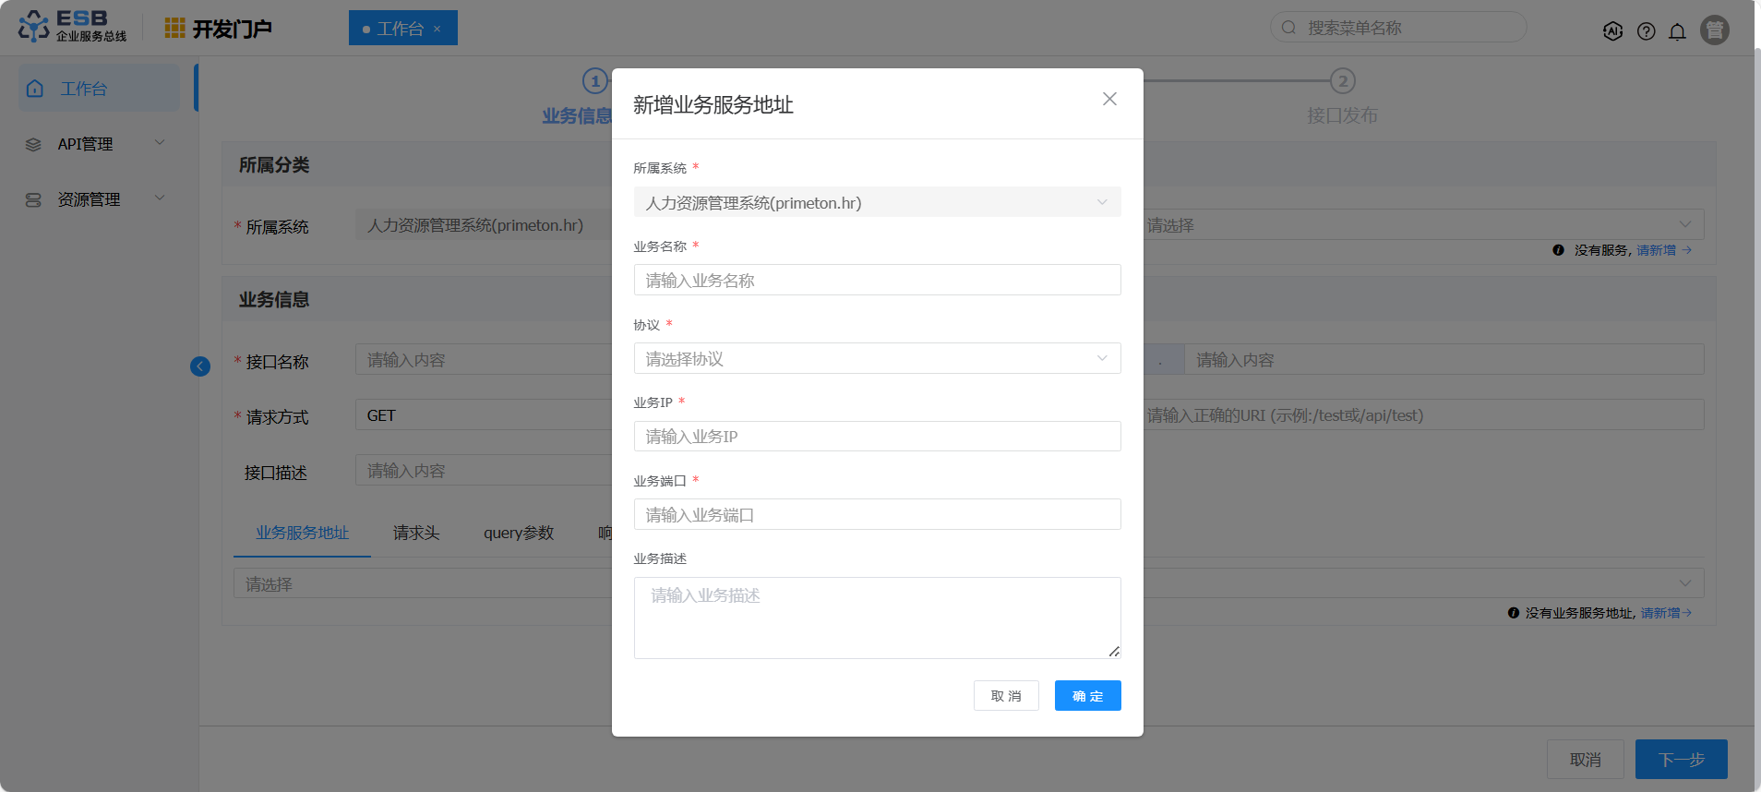1761x792 pixels.
Task: Click the search magnifier icon
Action: [x=1288, y=28]
